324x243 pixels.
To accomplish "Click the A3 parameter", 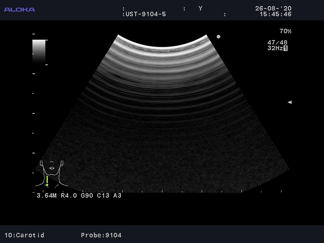I will [x=117, y=196].
